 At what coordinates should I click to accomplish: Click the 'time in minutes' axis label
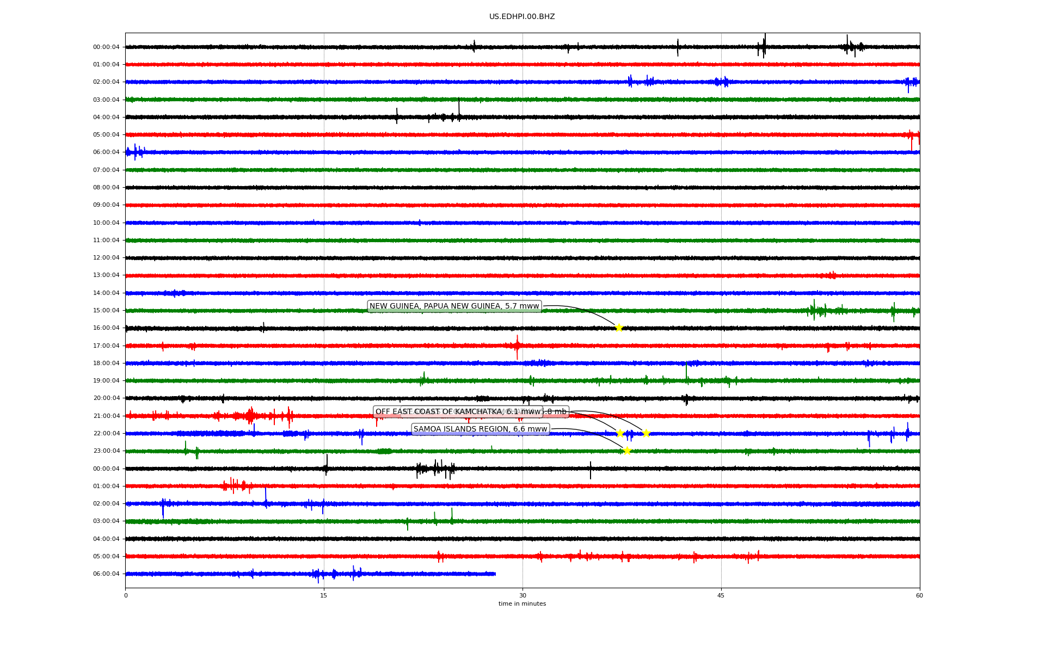(522, 604)
